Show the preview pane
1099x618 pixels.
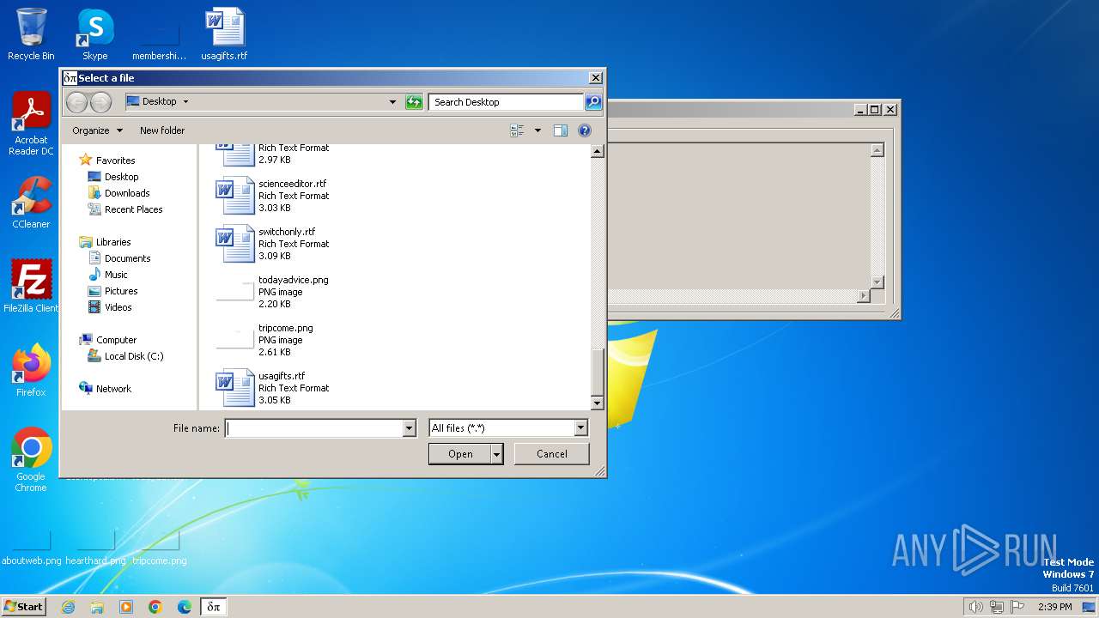561,130
